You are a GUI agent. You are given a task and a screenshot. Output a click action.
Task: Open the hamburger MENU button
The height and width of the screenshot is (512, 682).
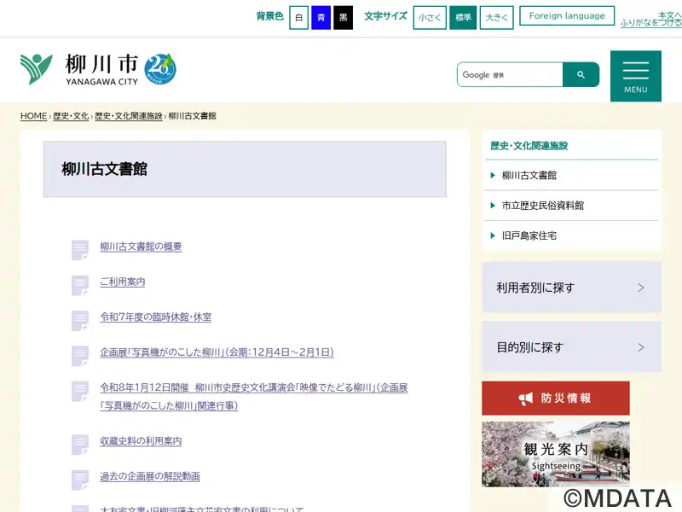click(635, 75)
